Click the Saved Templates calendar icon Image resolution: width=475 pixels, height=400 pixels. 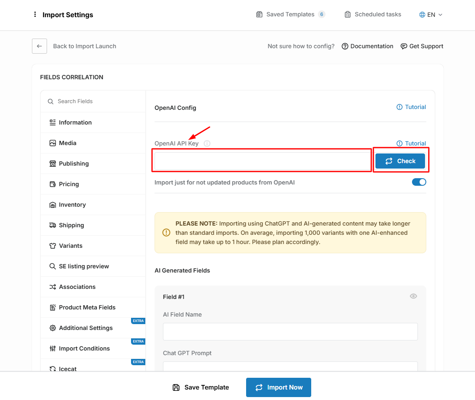pos(259,15)
